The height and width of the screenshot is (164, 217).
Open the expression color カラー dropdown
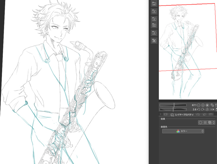183,131
